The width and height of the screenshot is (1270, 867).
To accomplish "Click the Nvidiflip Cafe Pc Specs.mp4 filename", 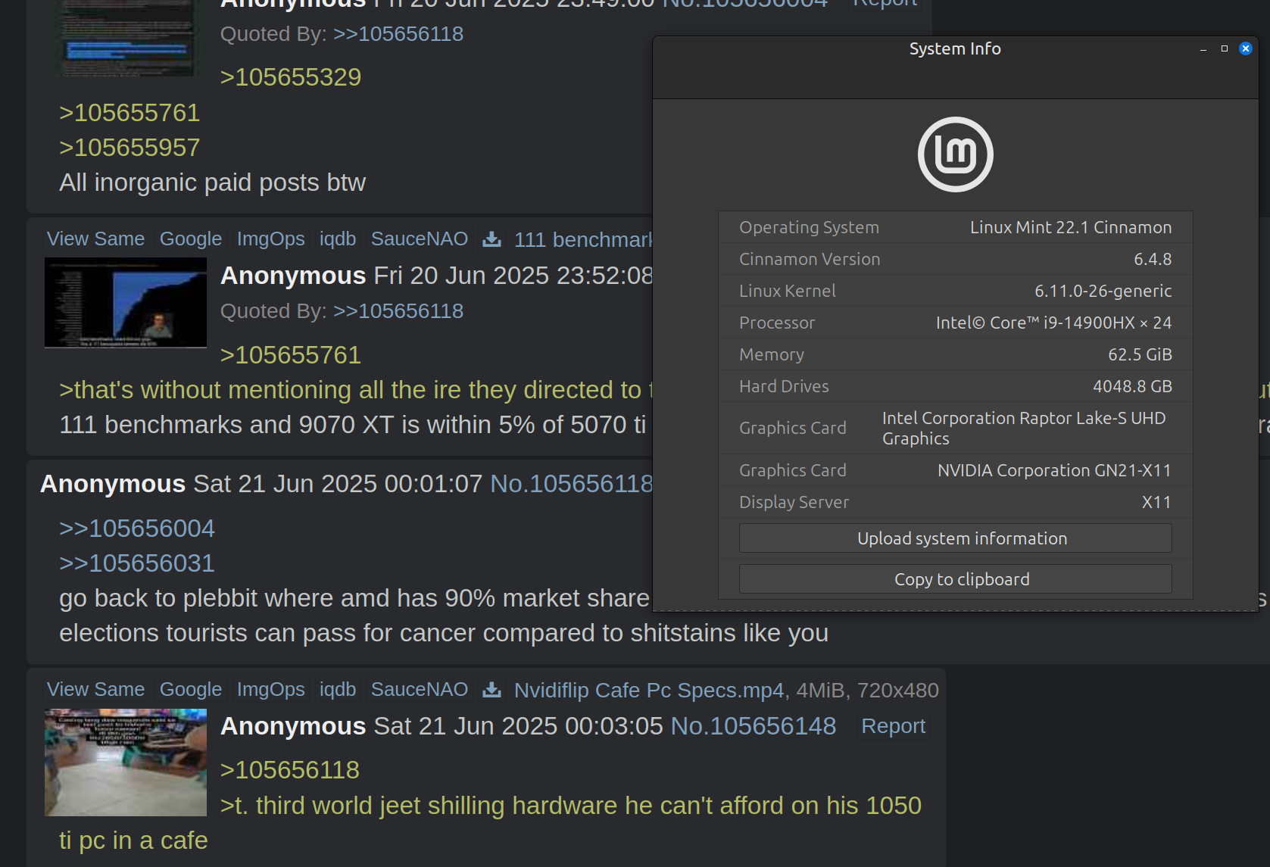I will 649,691.
